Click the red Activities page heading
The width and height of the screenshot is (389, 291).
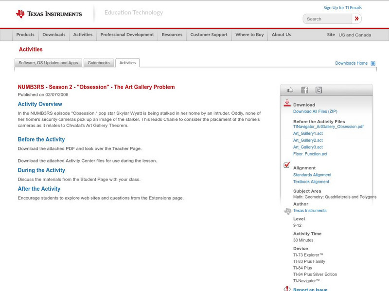[31, 50]
